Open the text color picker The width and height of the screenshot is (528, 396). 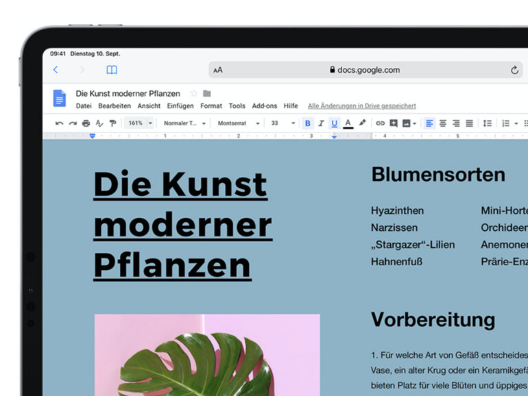348,123
